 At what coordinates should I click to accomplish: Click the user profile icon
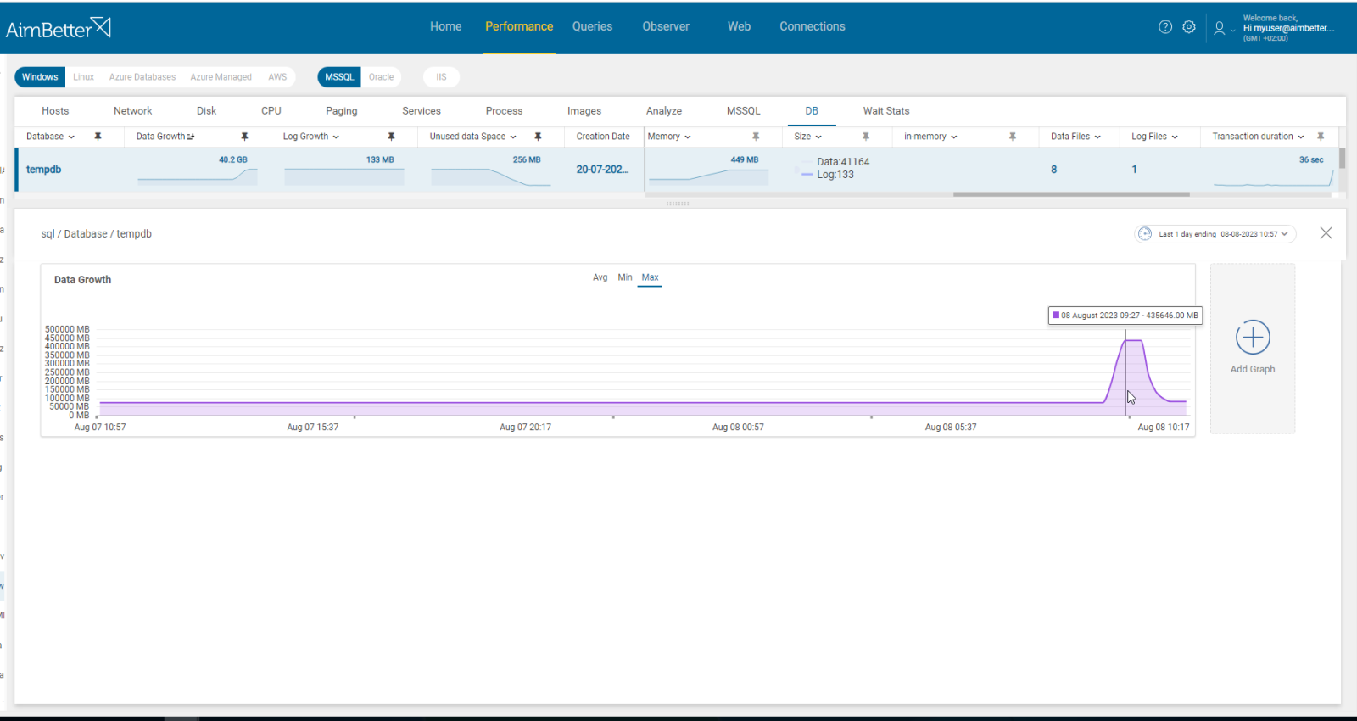(1219, 28)
